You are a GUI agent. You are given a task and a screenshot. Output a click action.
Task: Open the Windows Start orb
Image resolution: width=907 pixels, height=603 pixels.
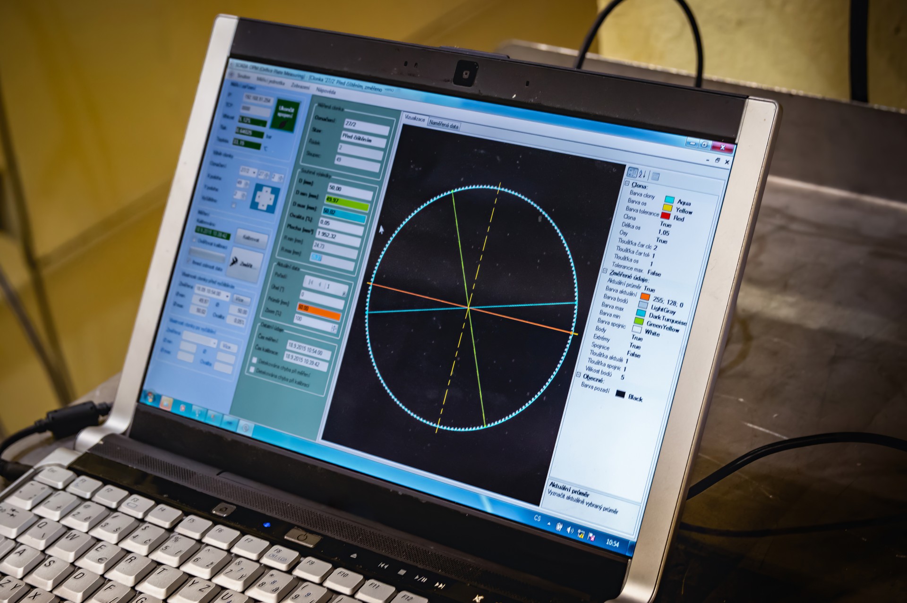click(150, 397)
